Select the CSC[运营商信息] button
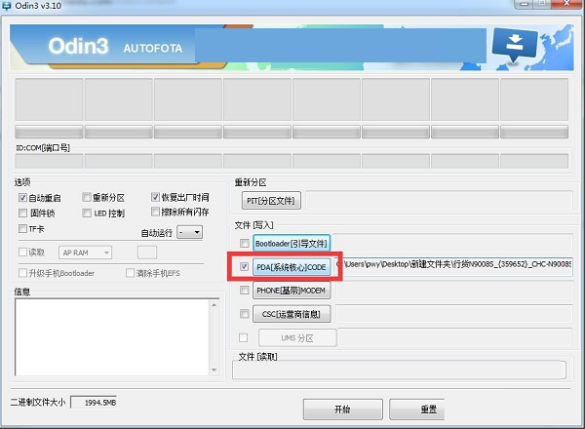This screenshot has width=585, height=429. (291, 314)
